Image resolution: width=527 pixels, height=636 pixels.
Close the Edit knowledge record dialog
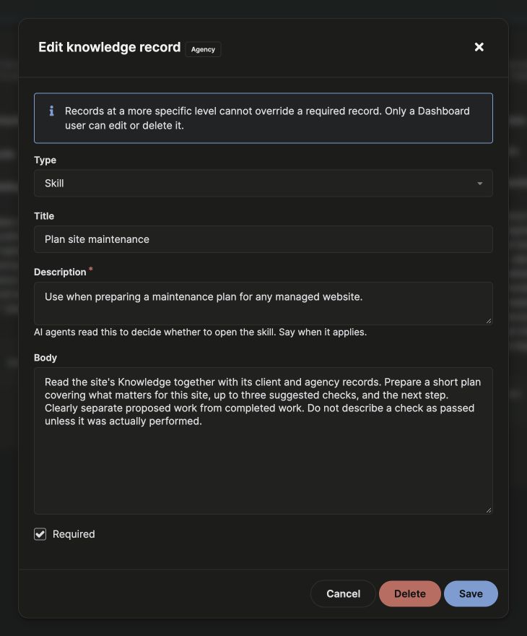(x=479, y=47)
